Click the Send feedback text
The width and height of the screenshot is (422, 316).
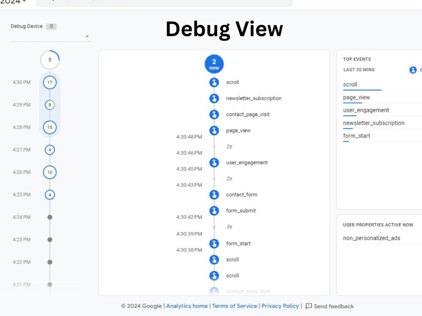pyautogui.click(x=334, y=306)
